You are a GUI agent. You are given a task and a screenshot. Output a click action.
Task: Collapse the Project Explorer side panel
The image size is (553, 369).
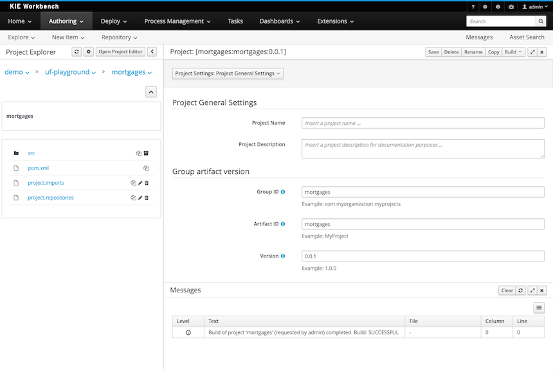click(x=152, y=52)
